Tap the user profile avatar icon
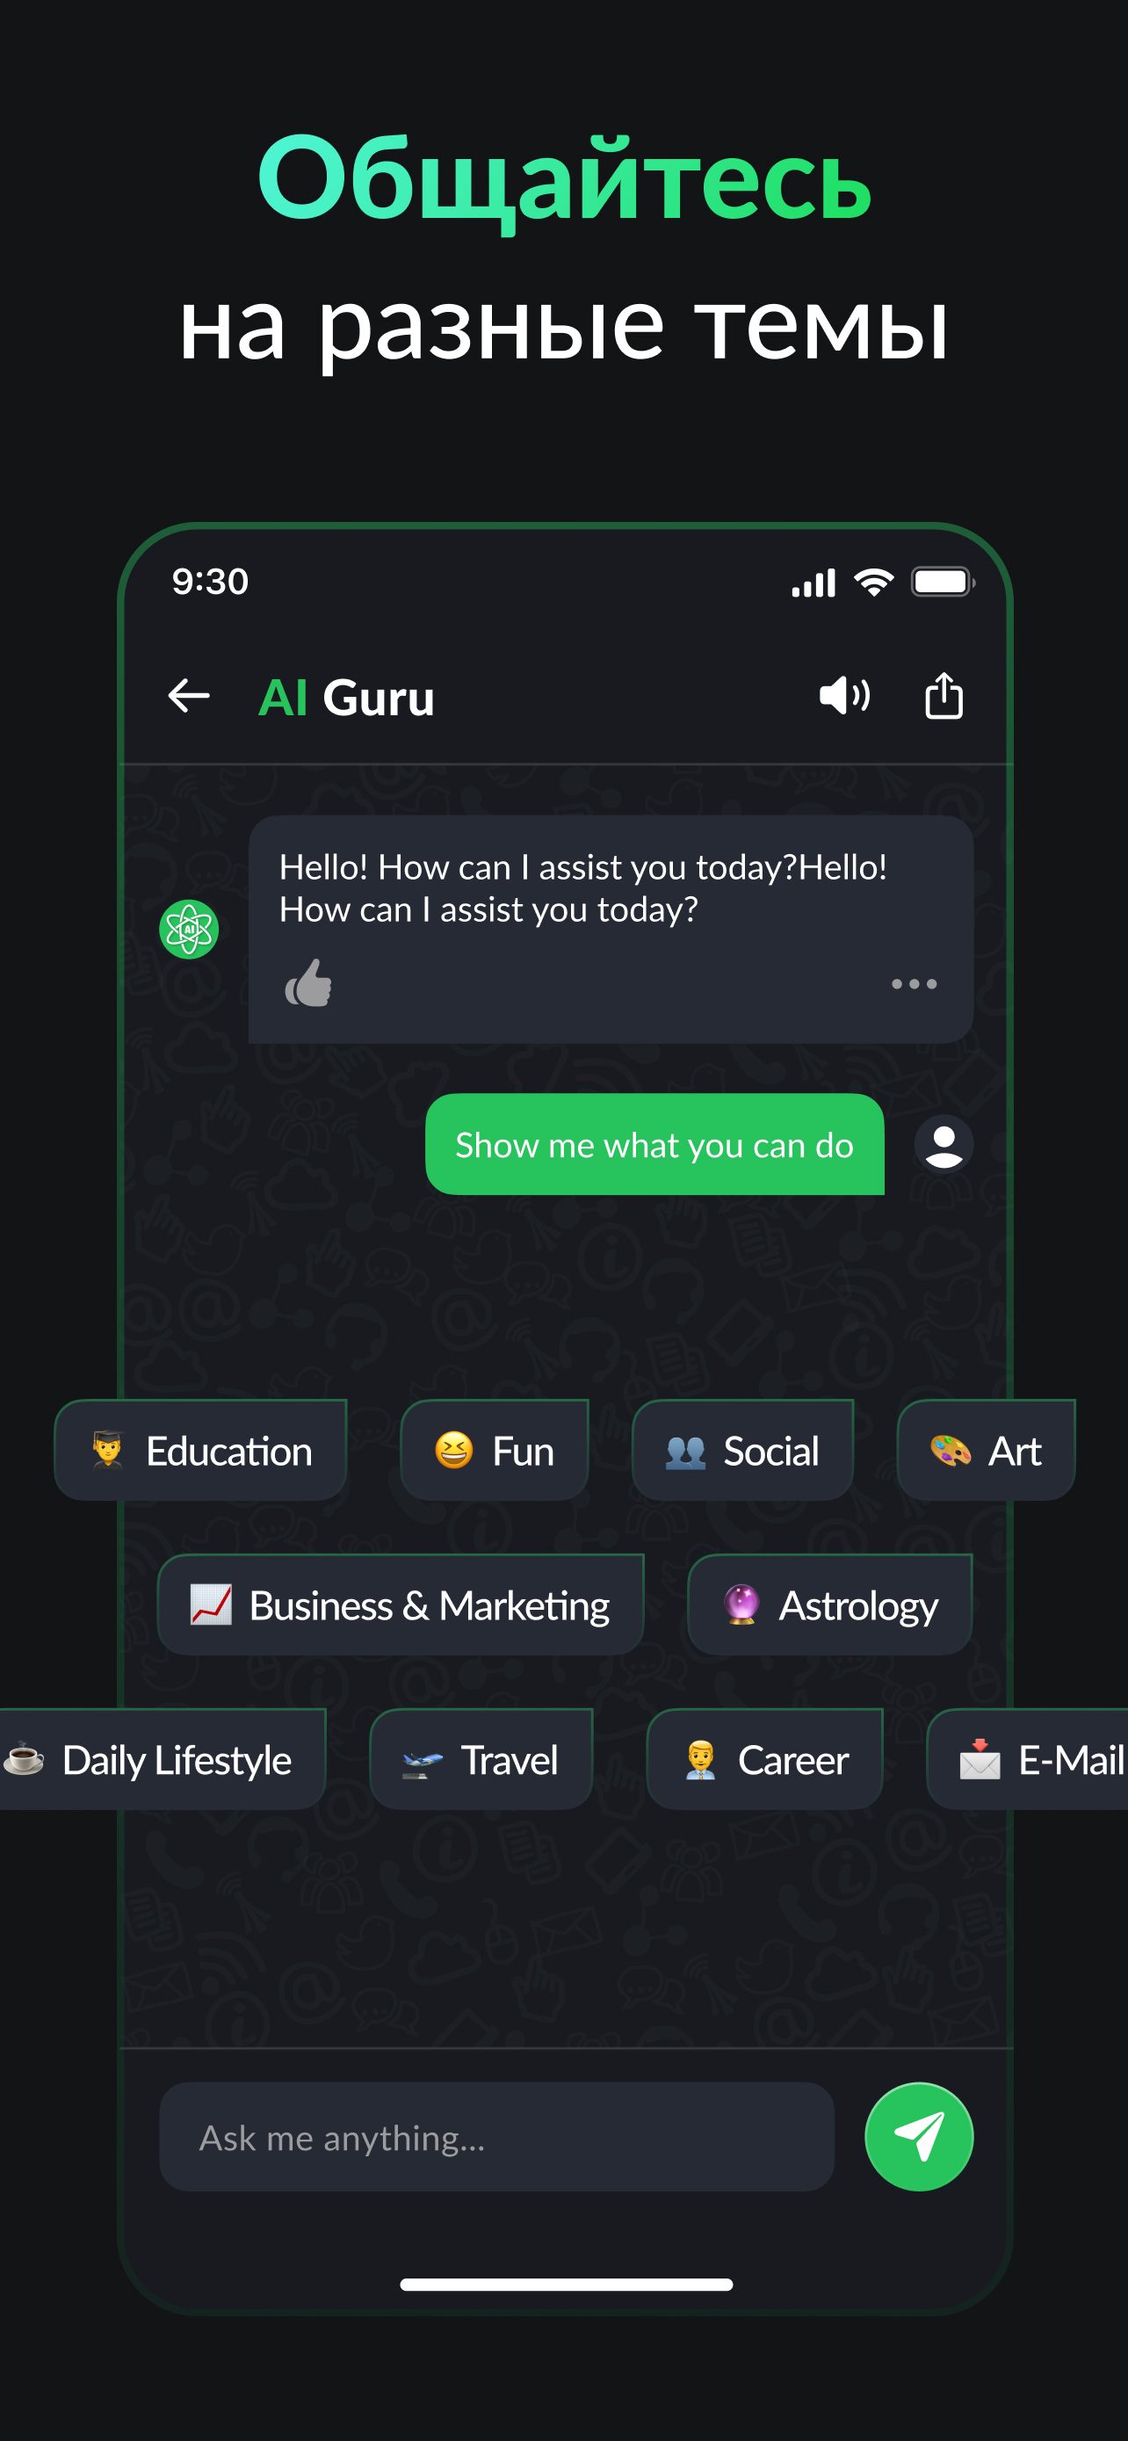Image resolution: width=1128 pixels, height=2441 pixels. coord(944,1144)
